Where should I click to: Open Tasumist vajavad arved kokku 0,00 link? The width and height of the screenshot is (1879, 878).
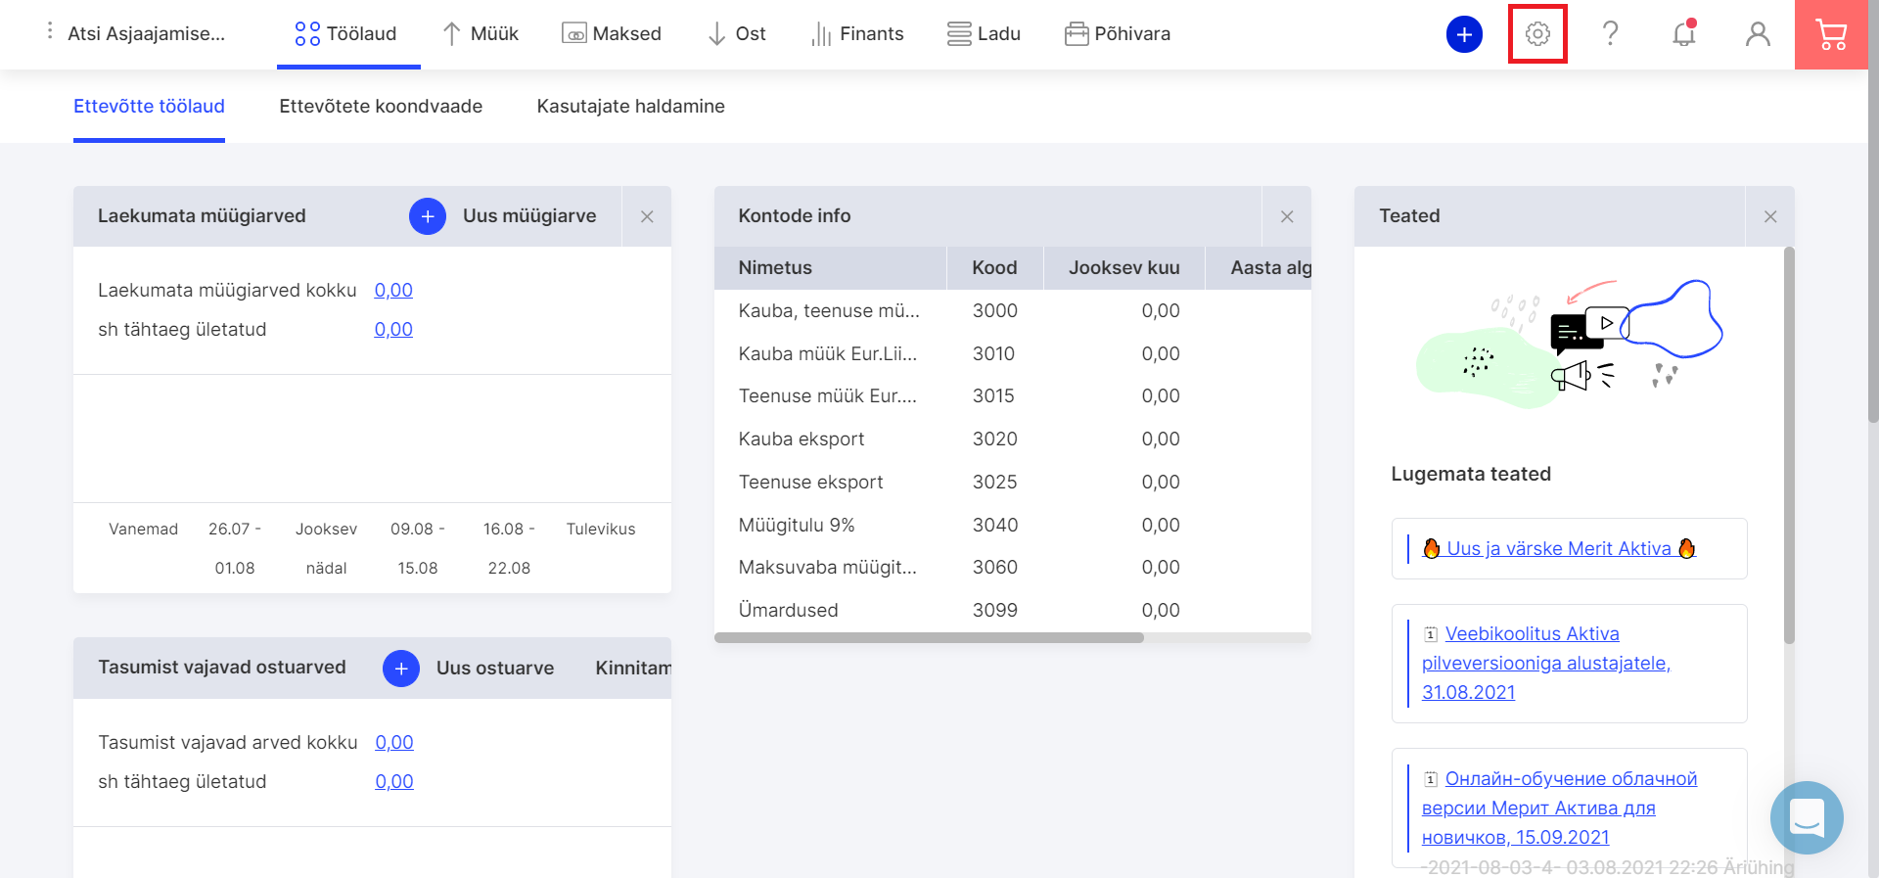click(x=394, y=743)
